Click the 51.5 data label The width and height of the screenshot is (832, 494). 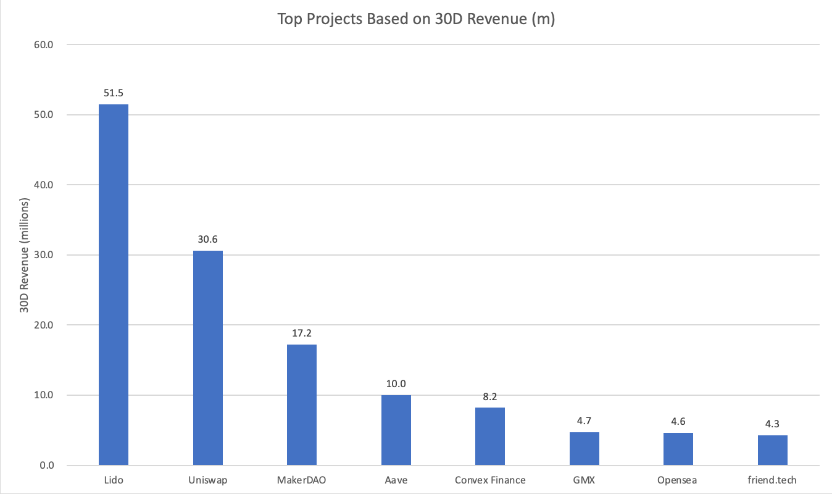point(114,93)
